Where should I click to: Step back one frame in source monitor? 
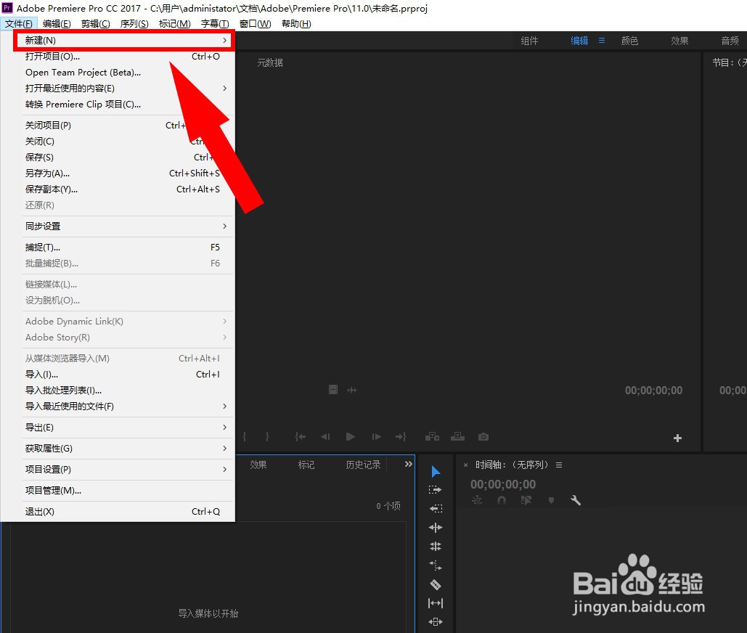[325, 437]
